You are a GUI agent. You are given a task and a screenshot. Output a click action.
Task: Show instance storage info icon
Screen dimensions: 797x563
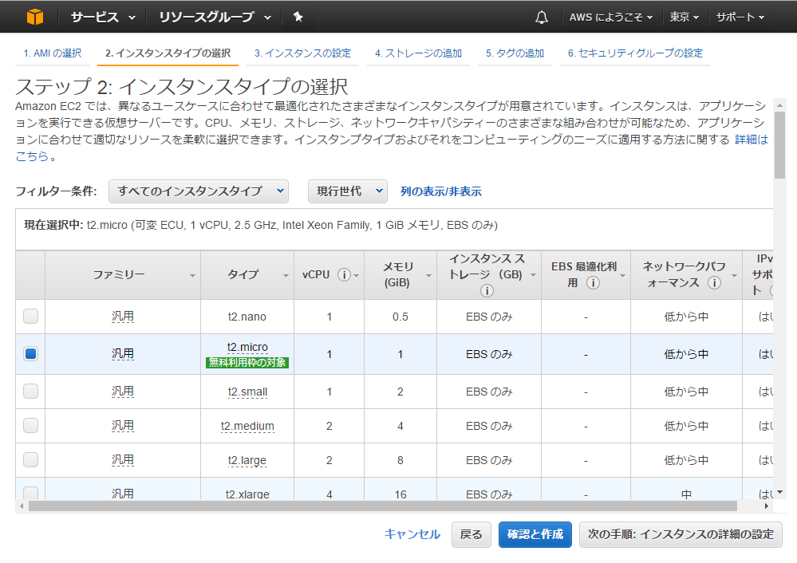pyautogui.click(x=487, y=290)
